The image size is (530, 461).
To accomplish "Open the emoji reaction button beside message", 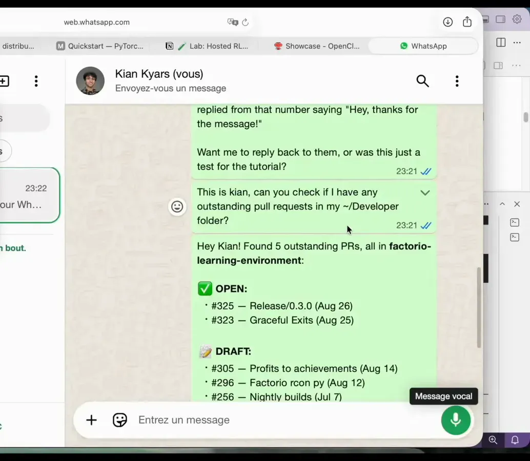I will [x=177, y=206].
